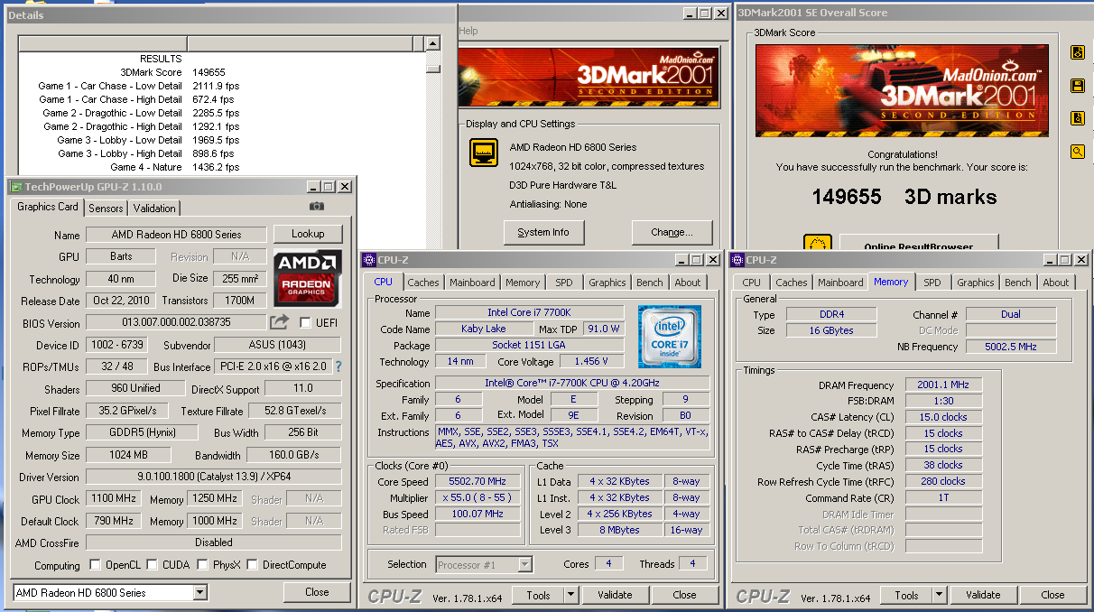The width and height of the screenshot is (1094, 612).
Task: Tick the OpenCL computing checkbox
Action: click(x=96, y=565)
